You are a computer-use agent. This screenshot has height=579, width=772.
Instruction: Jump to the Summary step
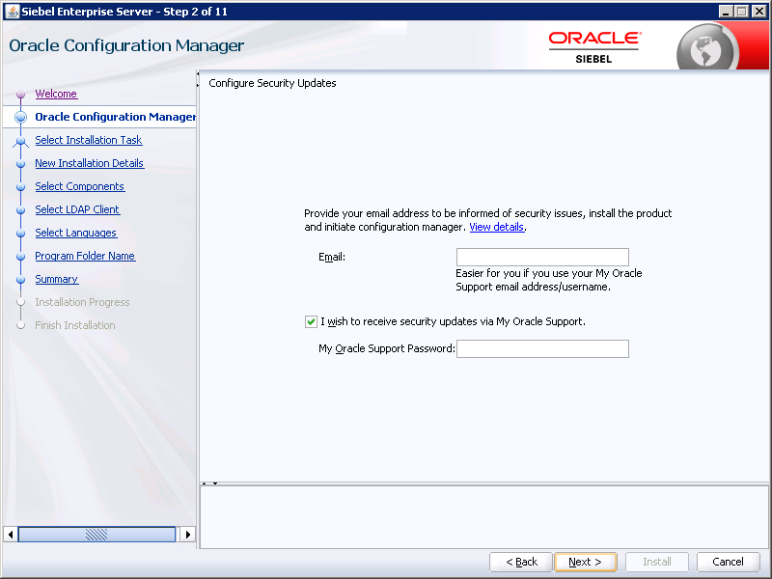[57, 279]
